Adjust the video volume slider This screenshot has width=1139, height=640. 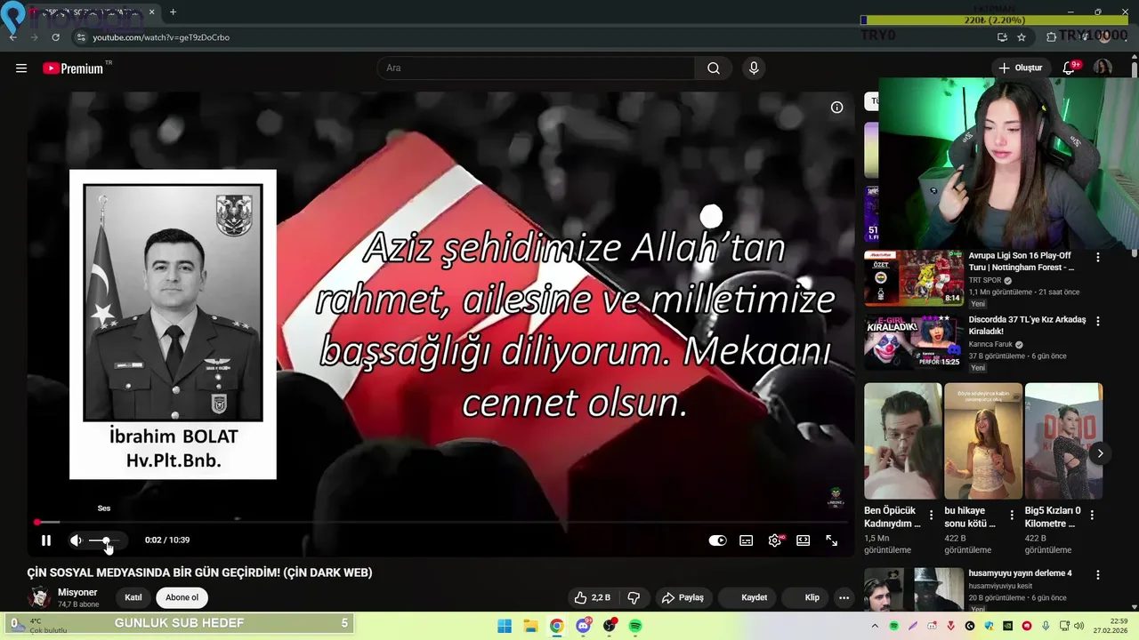coord(107,540)
